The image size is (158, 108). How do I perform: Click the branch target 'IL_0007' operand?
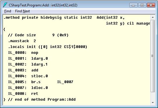(65, 82)
